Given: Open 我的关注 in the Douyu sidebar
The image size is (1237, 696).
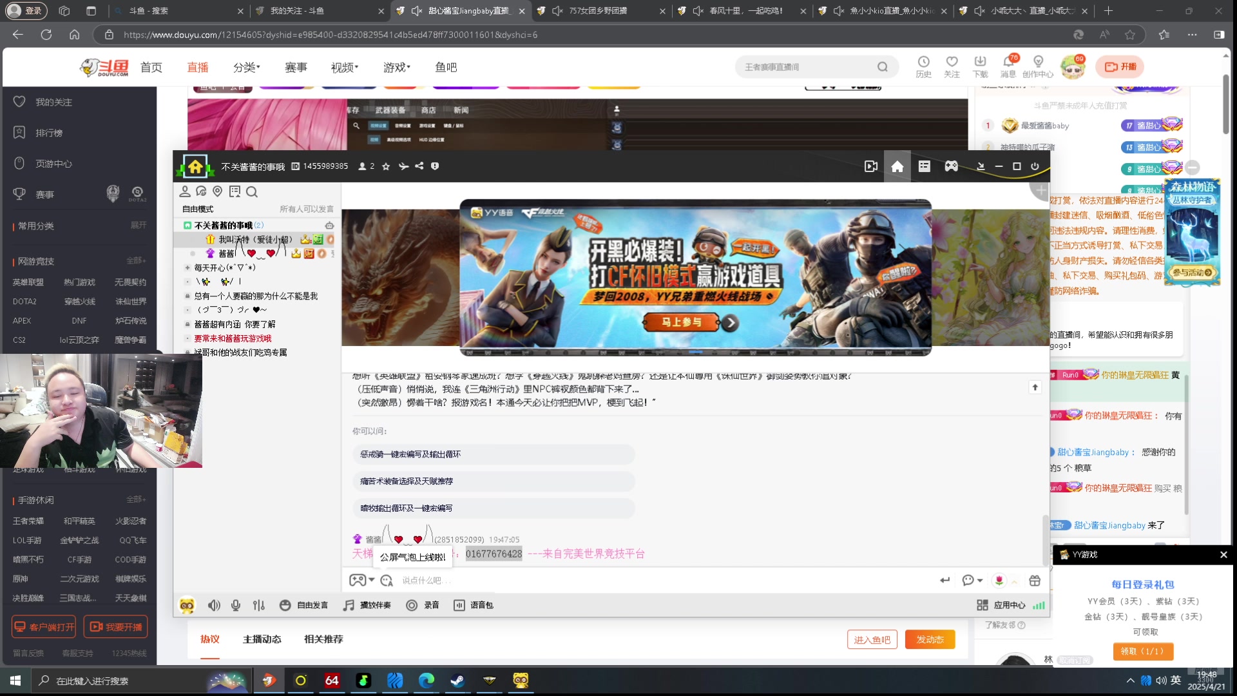Looking at the screenshot, I should [53, 102].
